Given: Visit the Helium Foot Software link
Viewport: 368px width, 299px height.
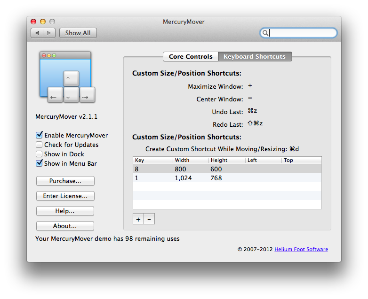Looking at the screenshot, I should [x=301, y=249].
